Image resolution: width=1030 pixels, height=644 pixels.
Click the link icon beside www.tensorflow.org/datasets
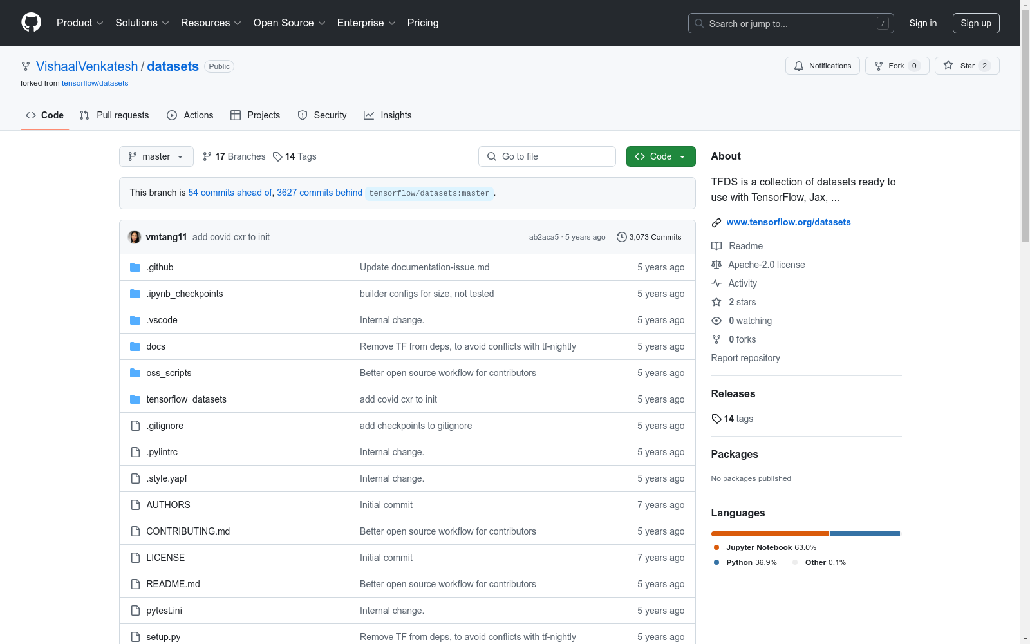[716, 223]
